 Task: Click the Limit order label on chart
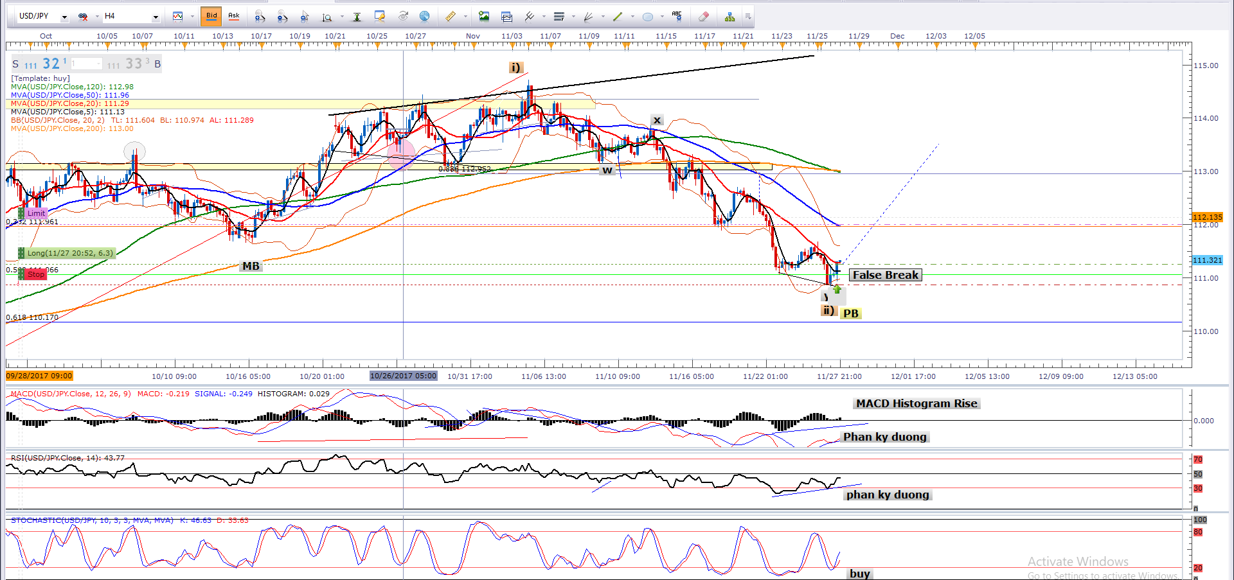pyautogui.click(x=36, y=213)
